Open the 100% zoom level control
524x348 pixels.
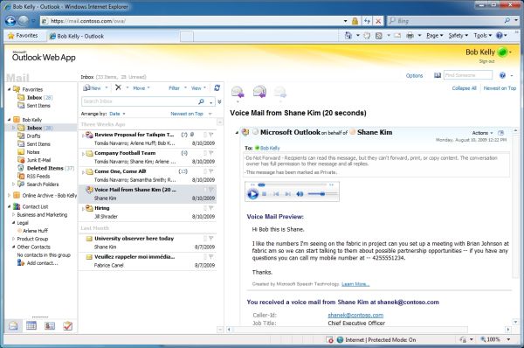(x=495, y=339)
